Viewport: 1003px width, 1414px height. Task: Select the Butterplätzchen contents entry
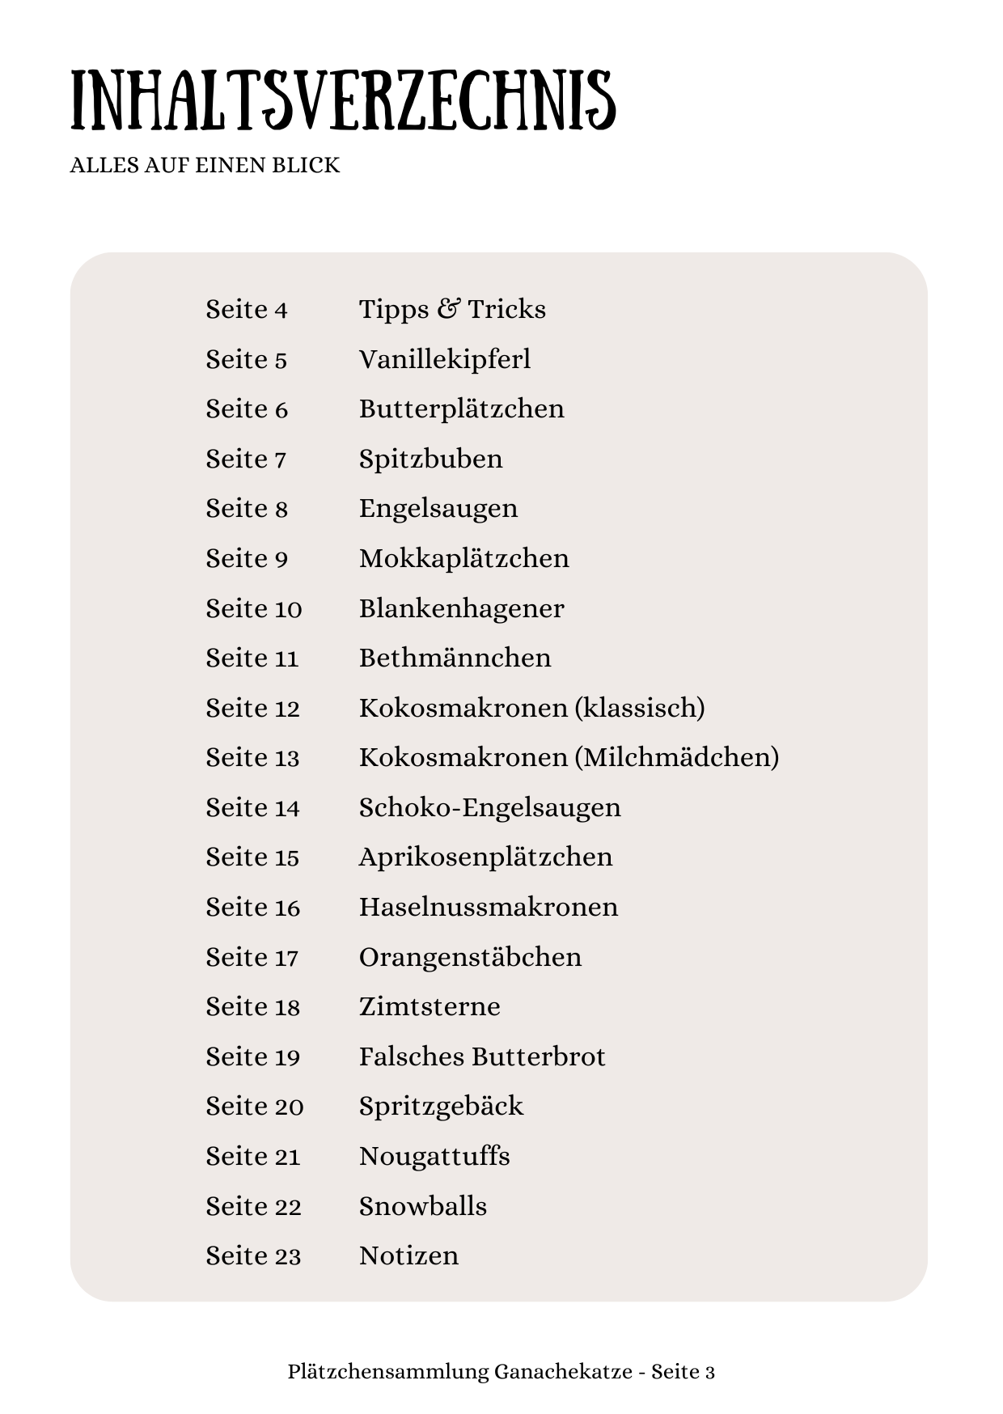tap(461, 409)
